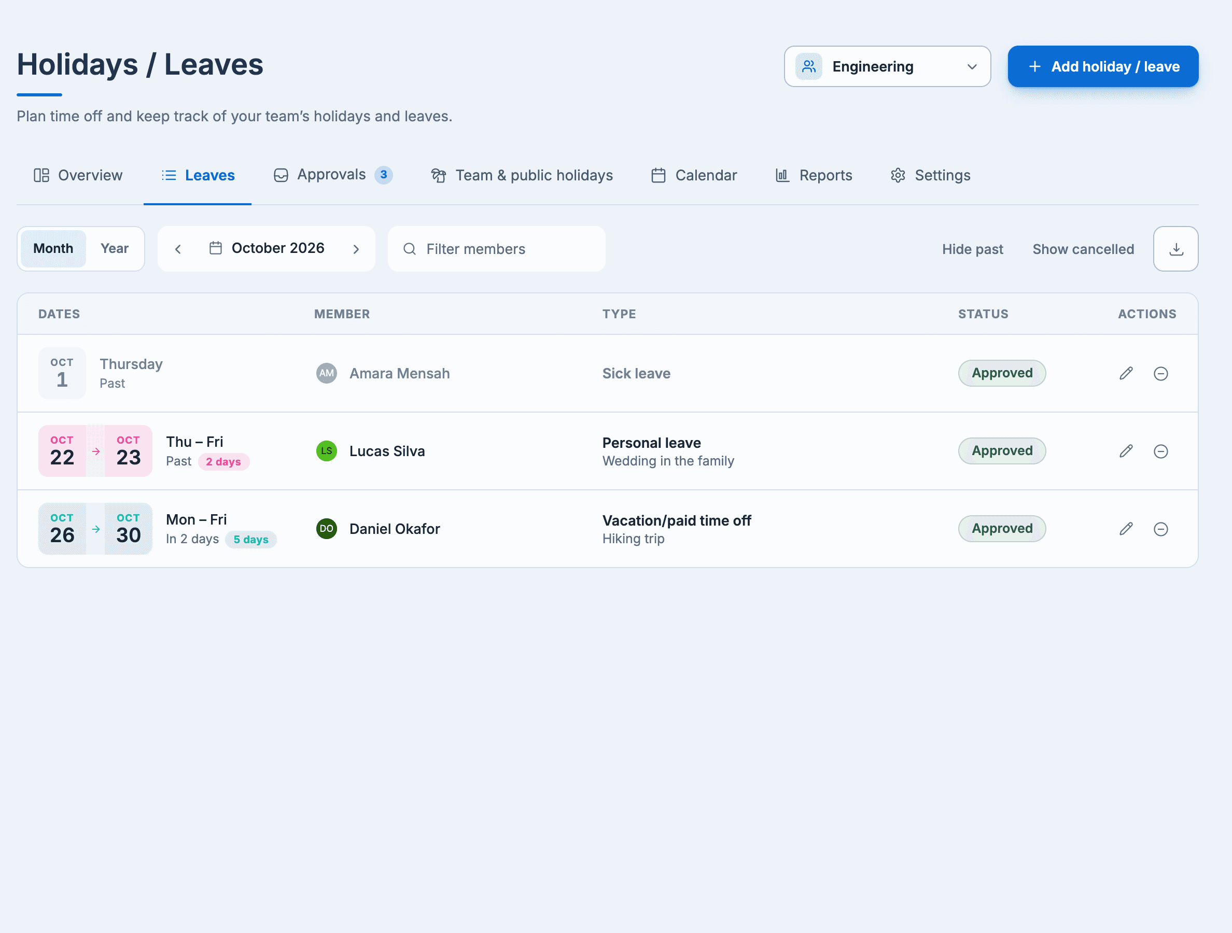Viewport: 1232px width, 933px height.
Task: Click the Approved status badge for Amara Mensah
Action: [1002, 373]
